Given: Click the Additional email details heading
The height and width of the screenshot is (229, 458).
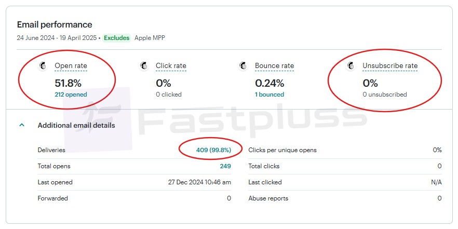Looking at the screenshot, I should tap(76, 125).
